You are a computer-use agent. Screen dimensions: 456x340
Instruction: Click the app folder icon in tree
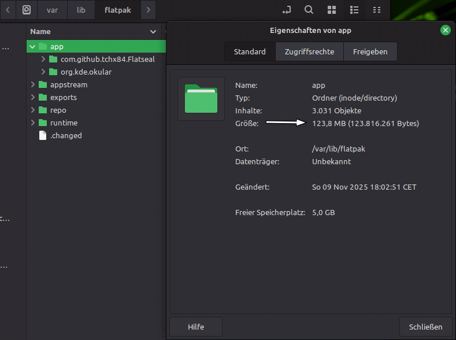43,46
